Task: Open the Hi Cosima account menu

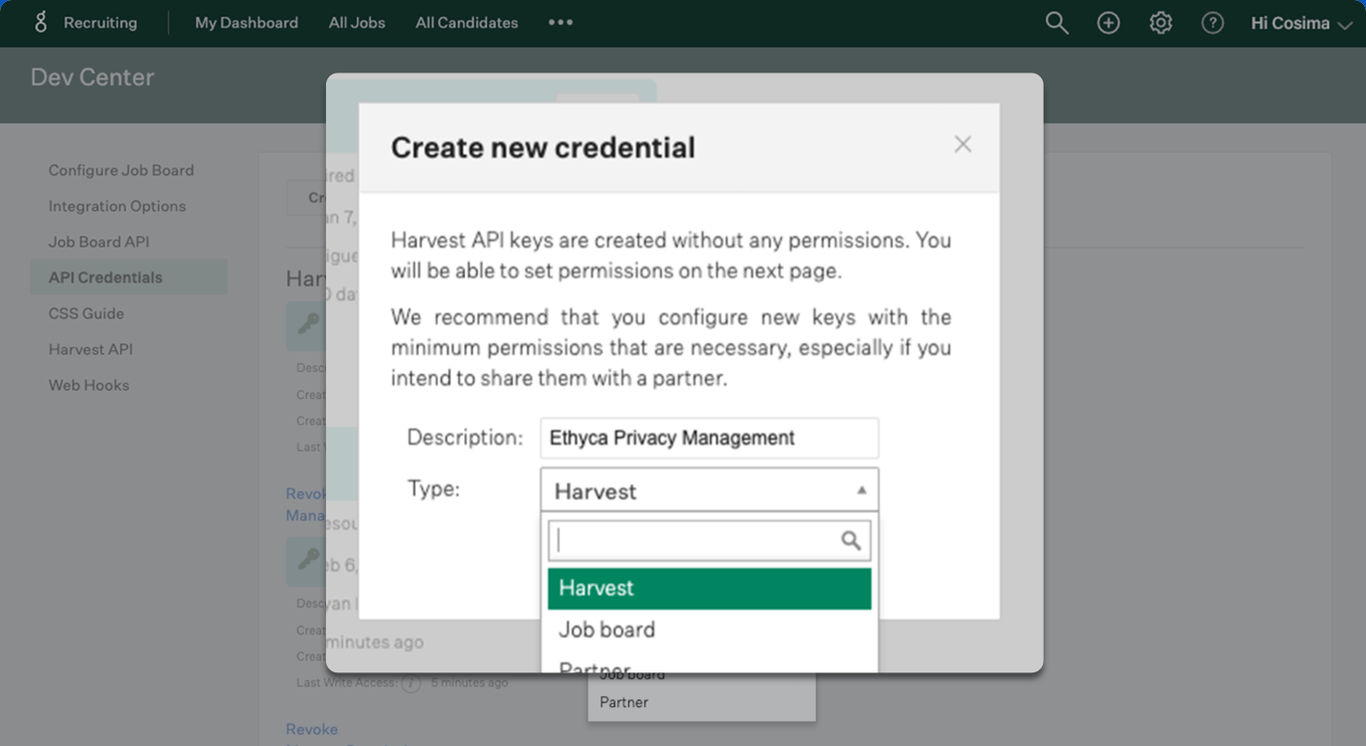Action: (x=1301, y=23)
